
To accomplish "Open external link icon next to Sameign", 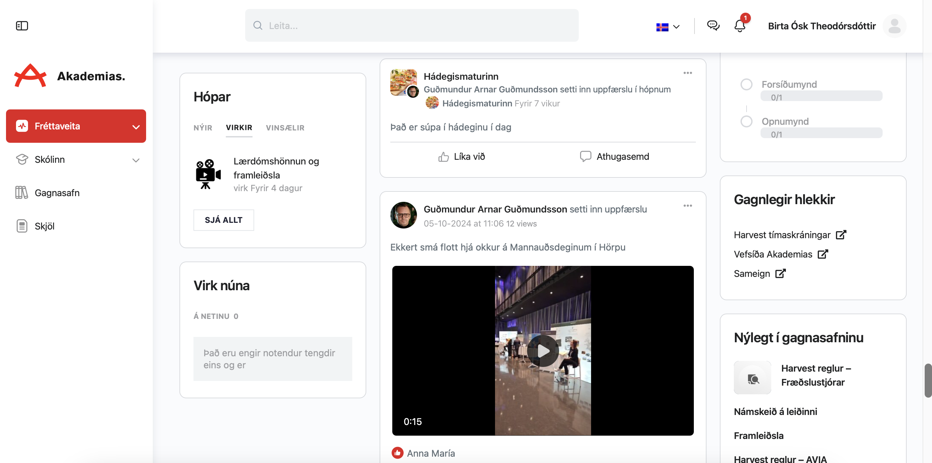I will pos(781,274).
